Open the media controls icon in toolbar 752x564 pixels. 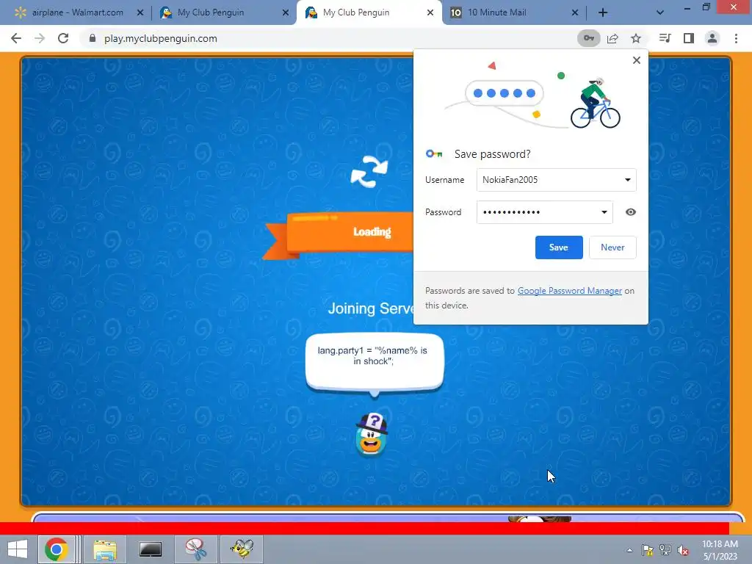pos(665,38)
